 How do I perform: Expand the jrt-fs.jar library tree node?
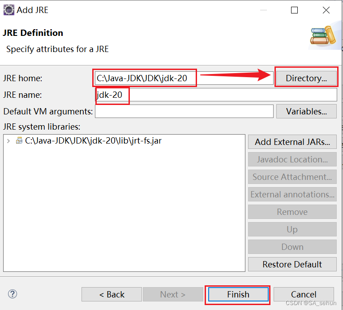click(x=9, y=141)
